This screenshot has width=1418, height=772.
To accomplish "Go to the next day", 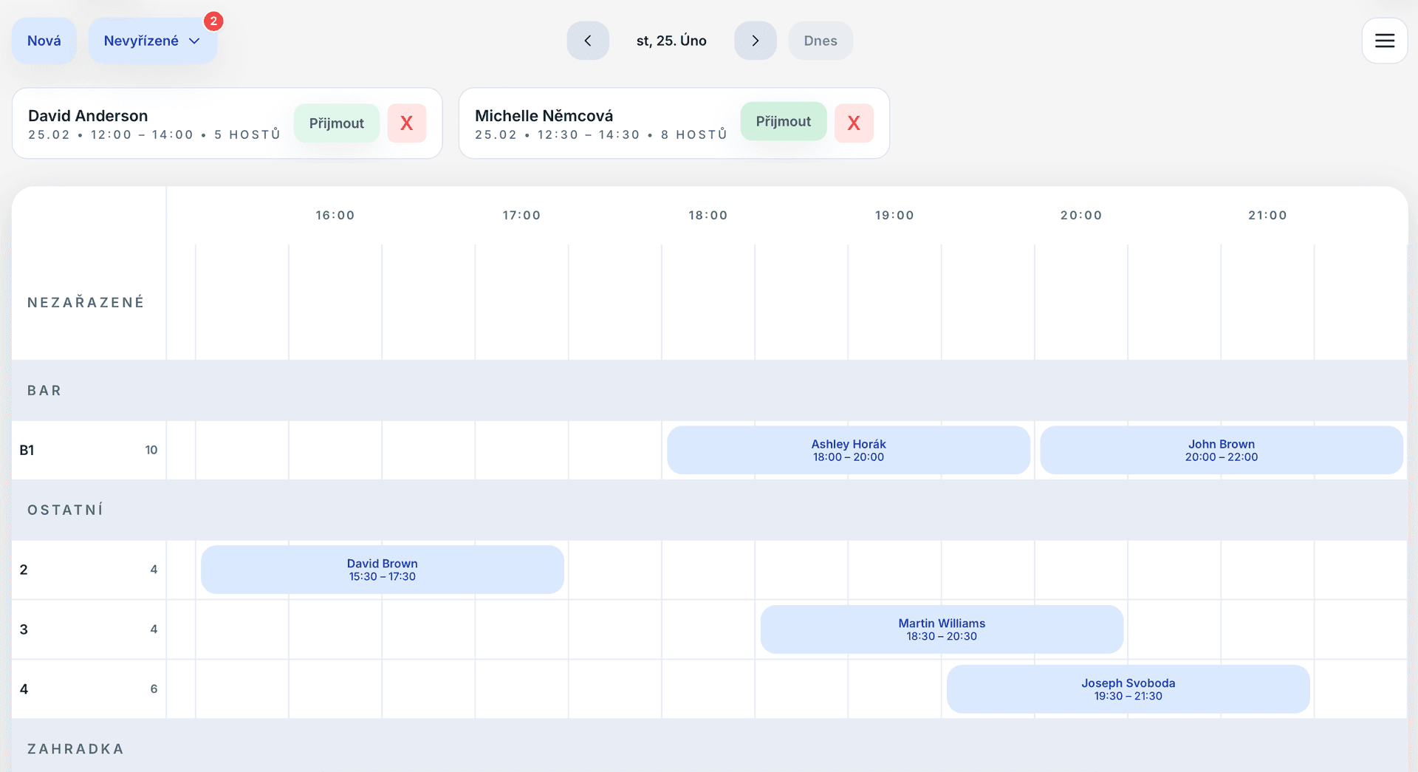I will 755,41.
